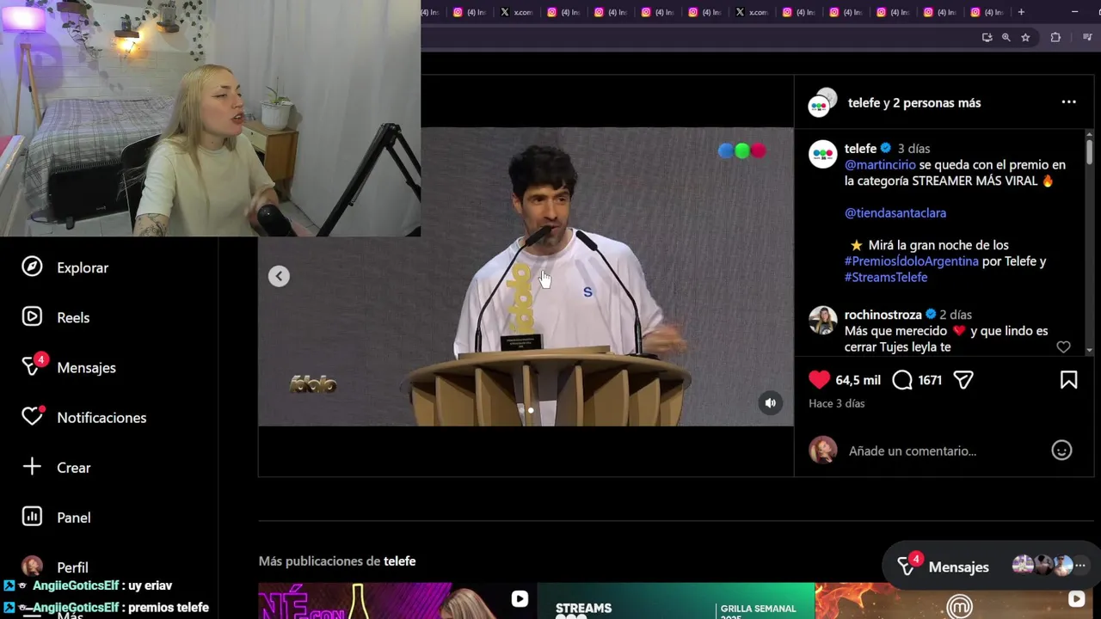Viewport: 1101px width, 619px height.
Task: Click the 3 días time next to telefe
Action: (x=913, y=148)
